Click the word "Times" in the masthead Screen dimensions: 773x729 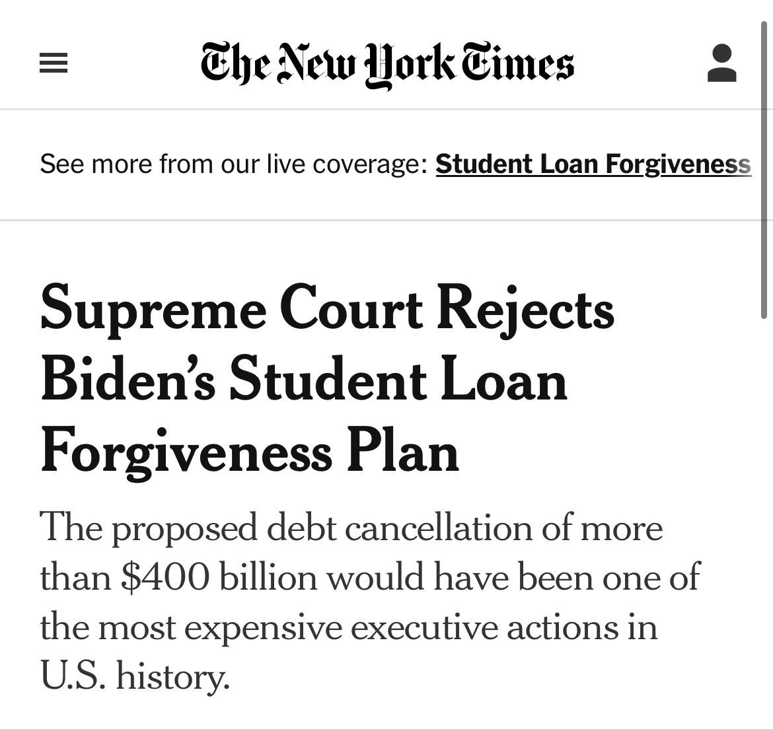click(517, 63)
